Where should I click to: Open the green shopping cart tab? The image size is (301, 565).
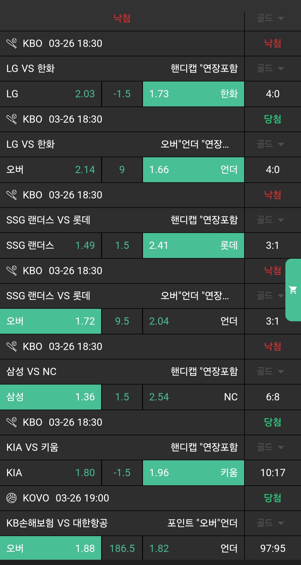pos(293,290)
